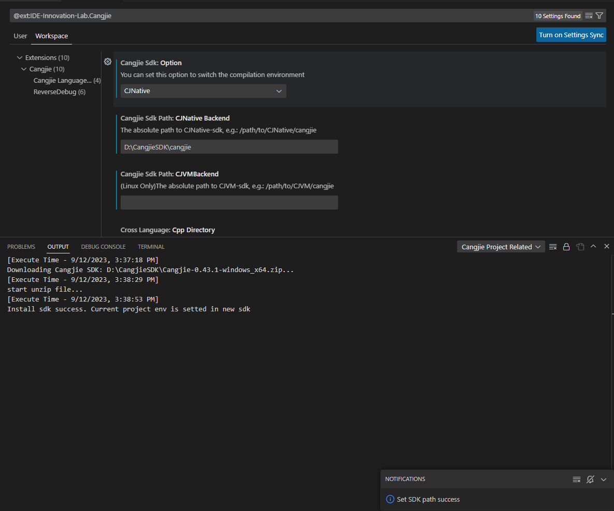This screenshot has height=511, width=614.
Task: Click Turn on Settings Sync button
Action: 571,35
